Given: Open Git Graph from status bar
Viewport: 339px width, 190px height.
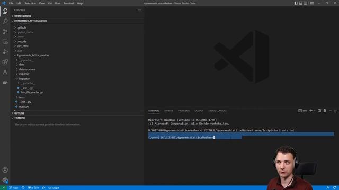Looking at the screenshot, I should [x=53, y=188].
